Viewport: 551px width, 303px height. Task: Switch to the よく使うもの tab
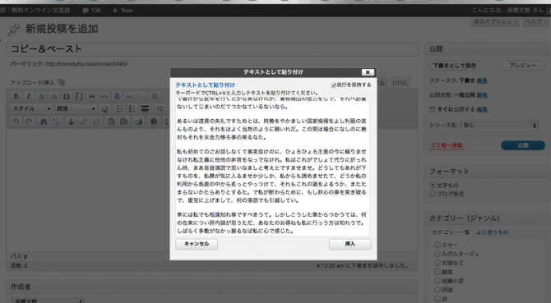point(493,232)
